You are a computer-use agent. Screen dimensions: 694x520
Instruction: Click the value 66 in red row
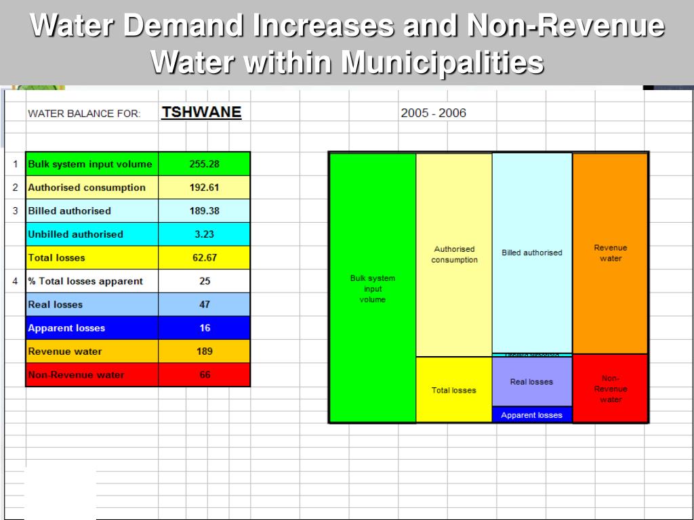point(205,375)
